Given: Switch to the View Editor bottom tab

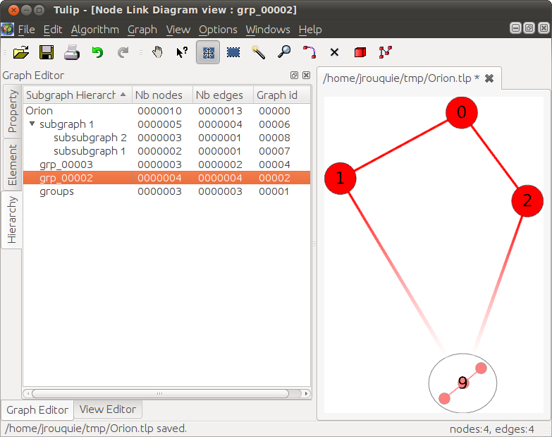Looking at the screenshot, I should click(108, 409).
